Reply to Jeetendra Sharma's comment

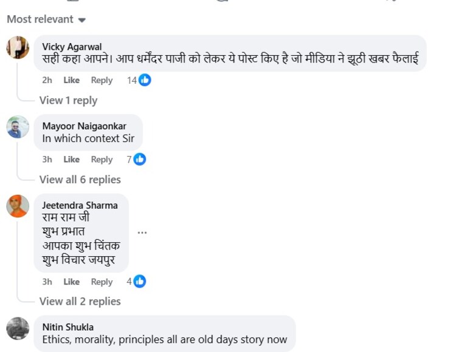tap(102, 282)
